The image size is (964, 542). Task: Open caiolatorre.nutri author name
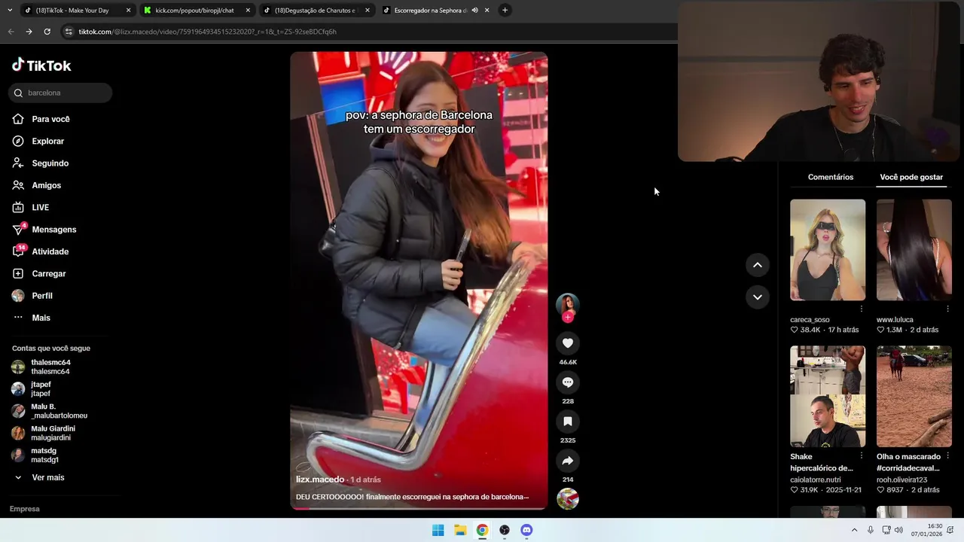(816, 480)
